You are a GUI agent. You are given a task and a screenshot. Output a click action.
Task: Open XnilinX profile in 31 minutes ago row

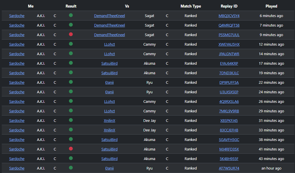pos(110,121)
